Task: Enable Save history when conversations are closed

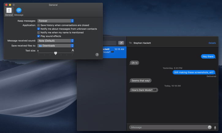Action: [x=39, y=25]
